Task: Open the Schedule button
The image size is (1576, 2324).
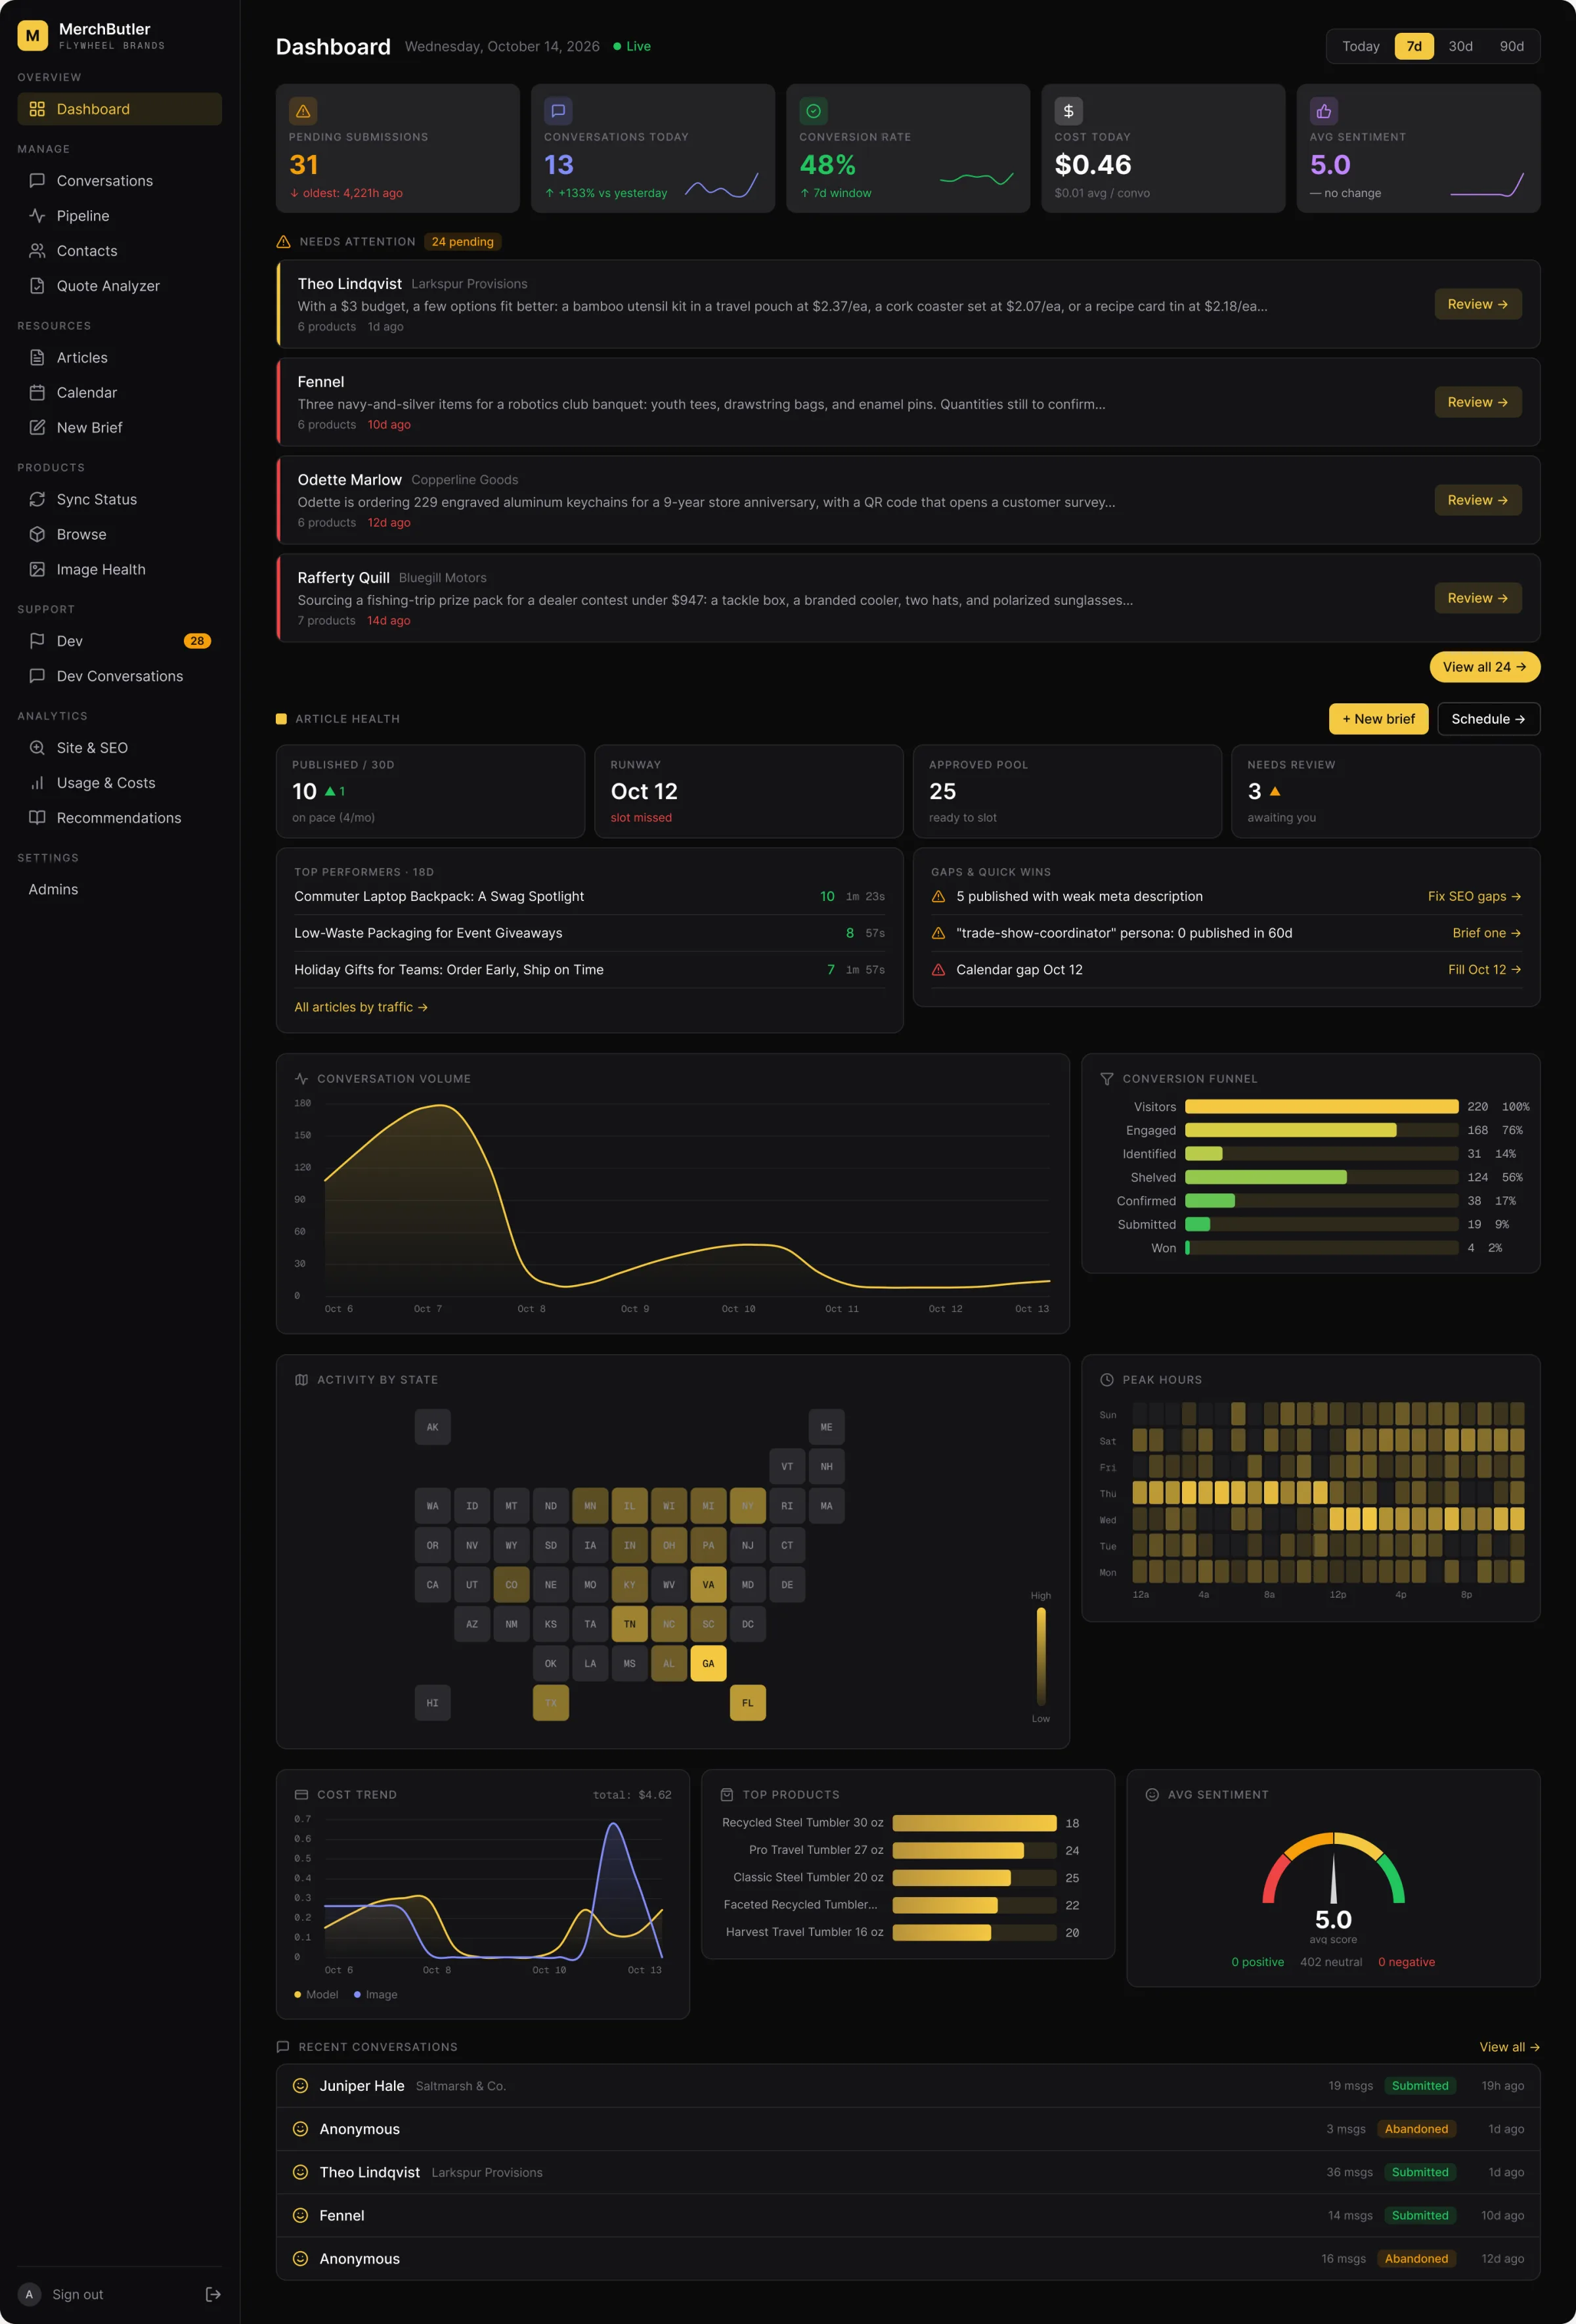Action: pos(1488,719)
